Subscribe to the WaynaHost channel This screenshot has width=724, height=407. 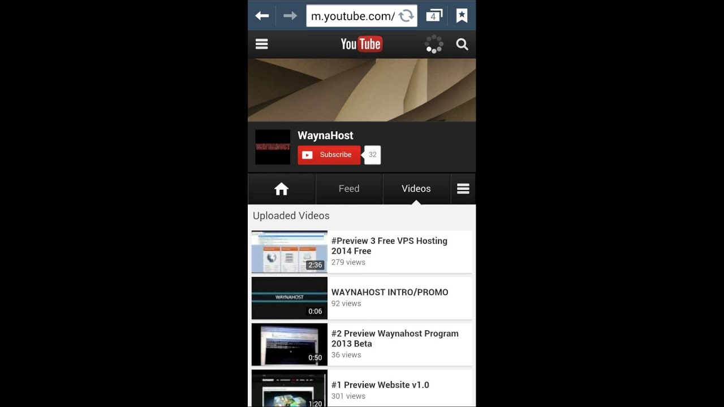(329, 155)
